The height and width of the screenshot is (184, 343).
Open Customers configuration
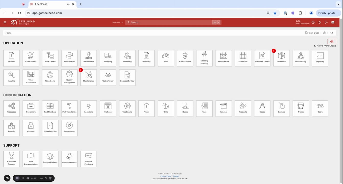click(31, 109)
